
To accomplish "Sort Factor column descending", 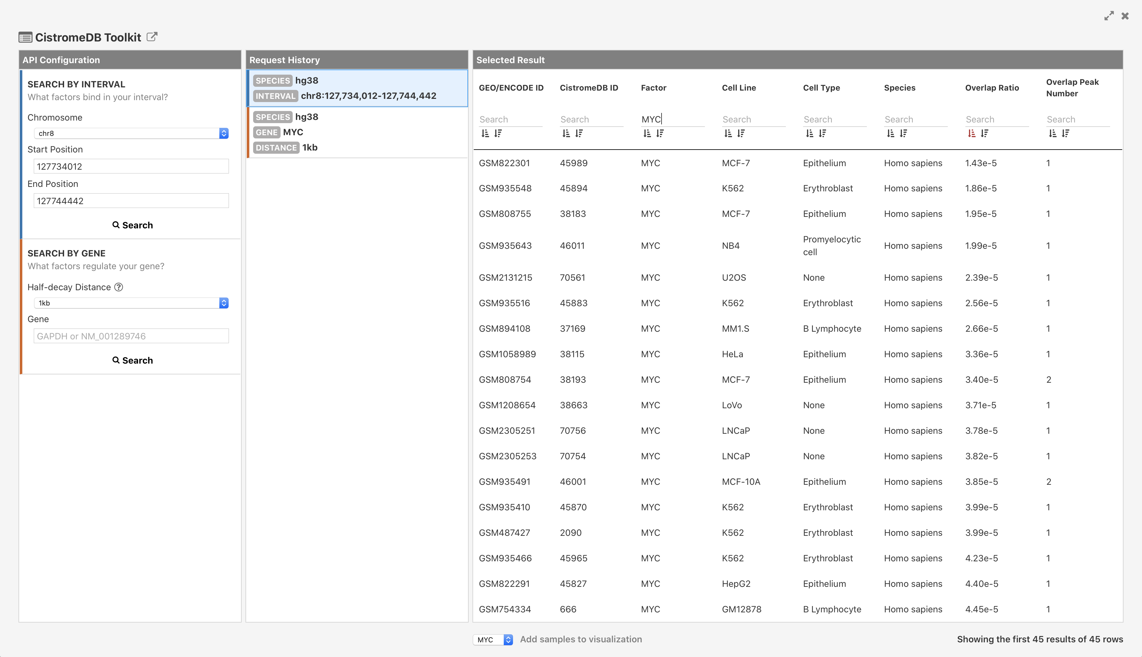I will tap(660, 134).
